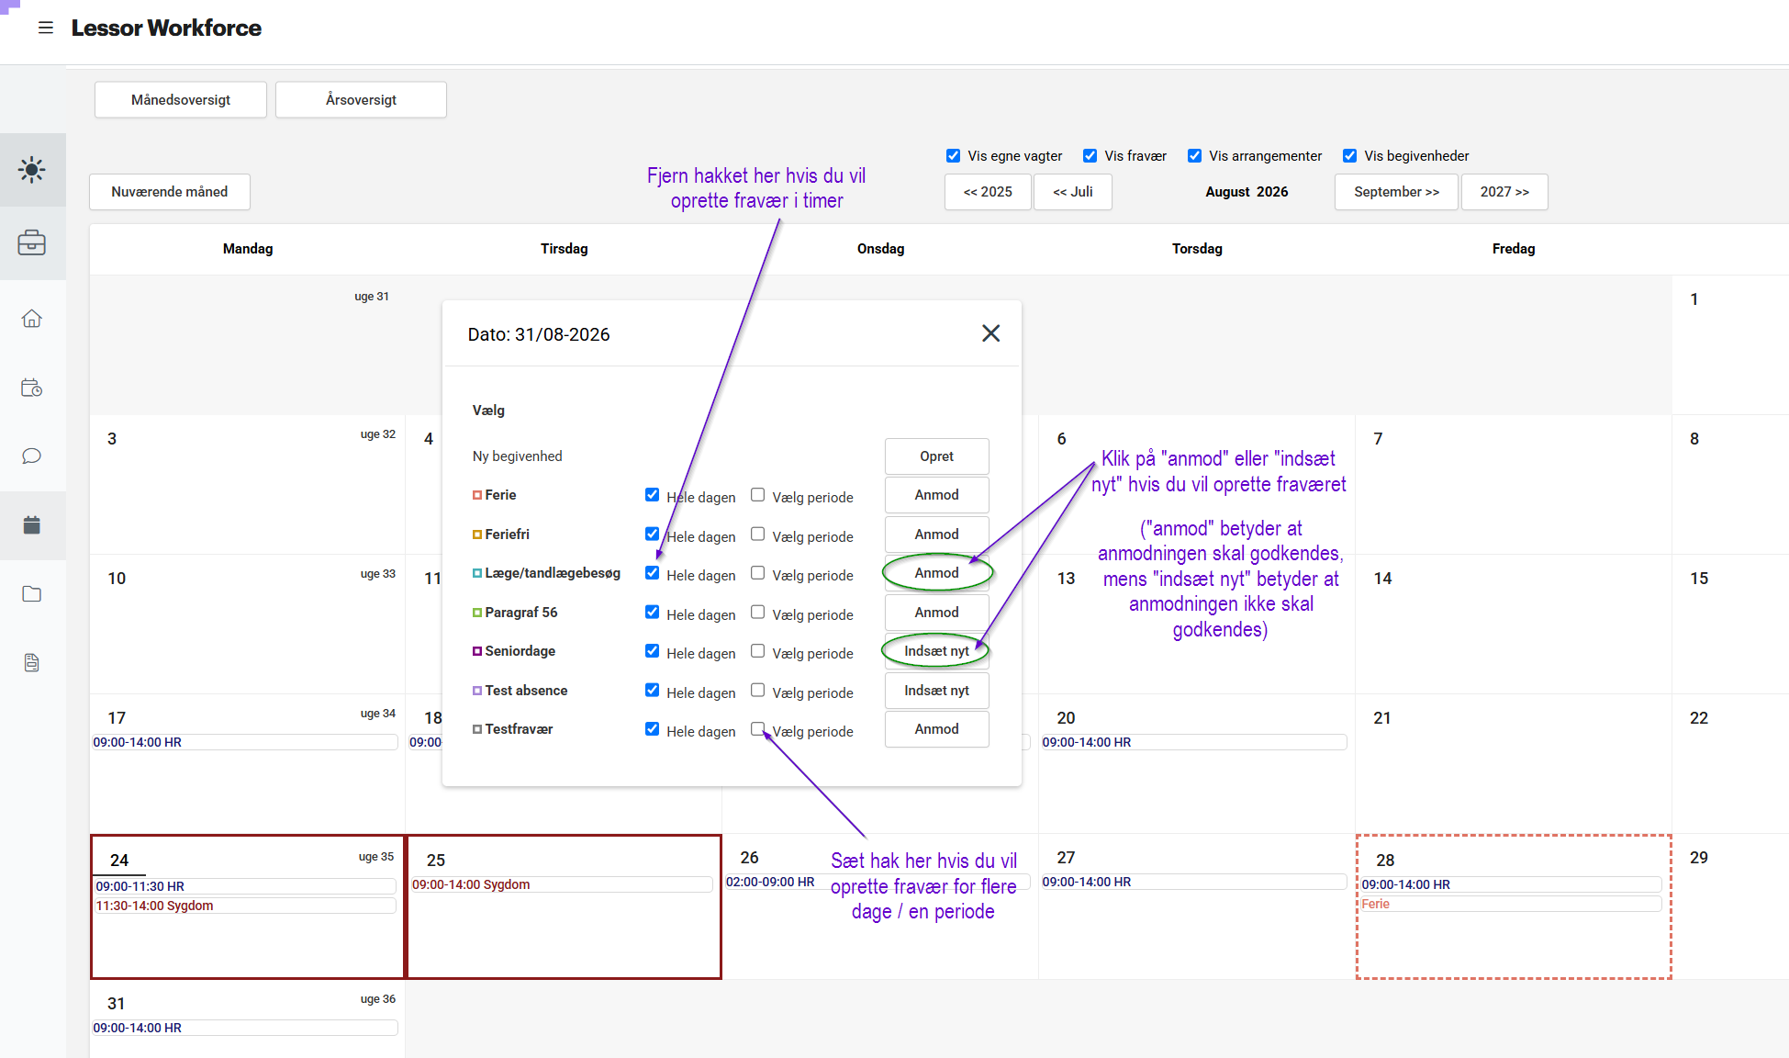Open the 09:00-14:00 HR shift on day 31
The image size is (1789, 1058).
coord(245,1028)
